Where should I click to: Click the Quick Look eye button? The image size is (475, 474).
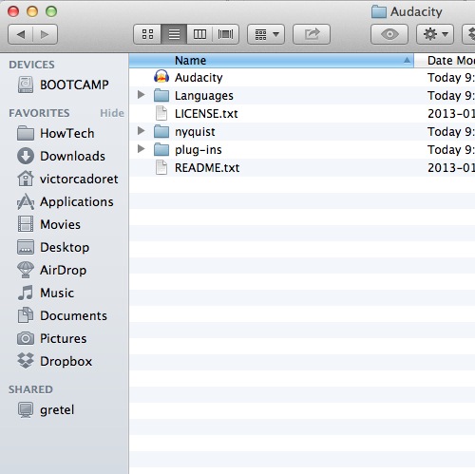click(x=389, y=34)
